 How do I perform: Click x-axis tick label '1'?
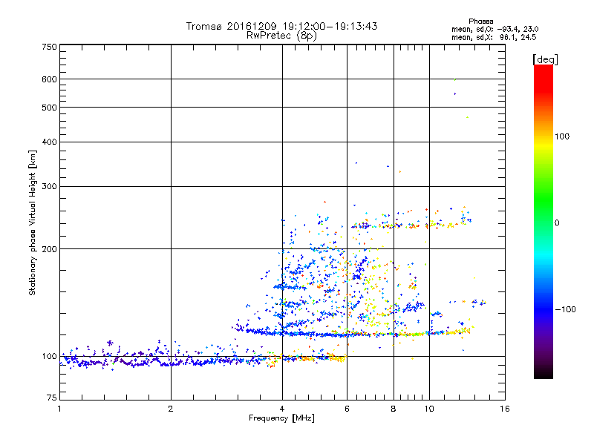pos(59,409)
